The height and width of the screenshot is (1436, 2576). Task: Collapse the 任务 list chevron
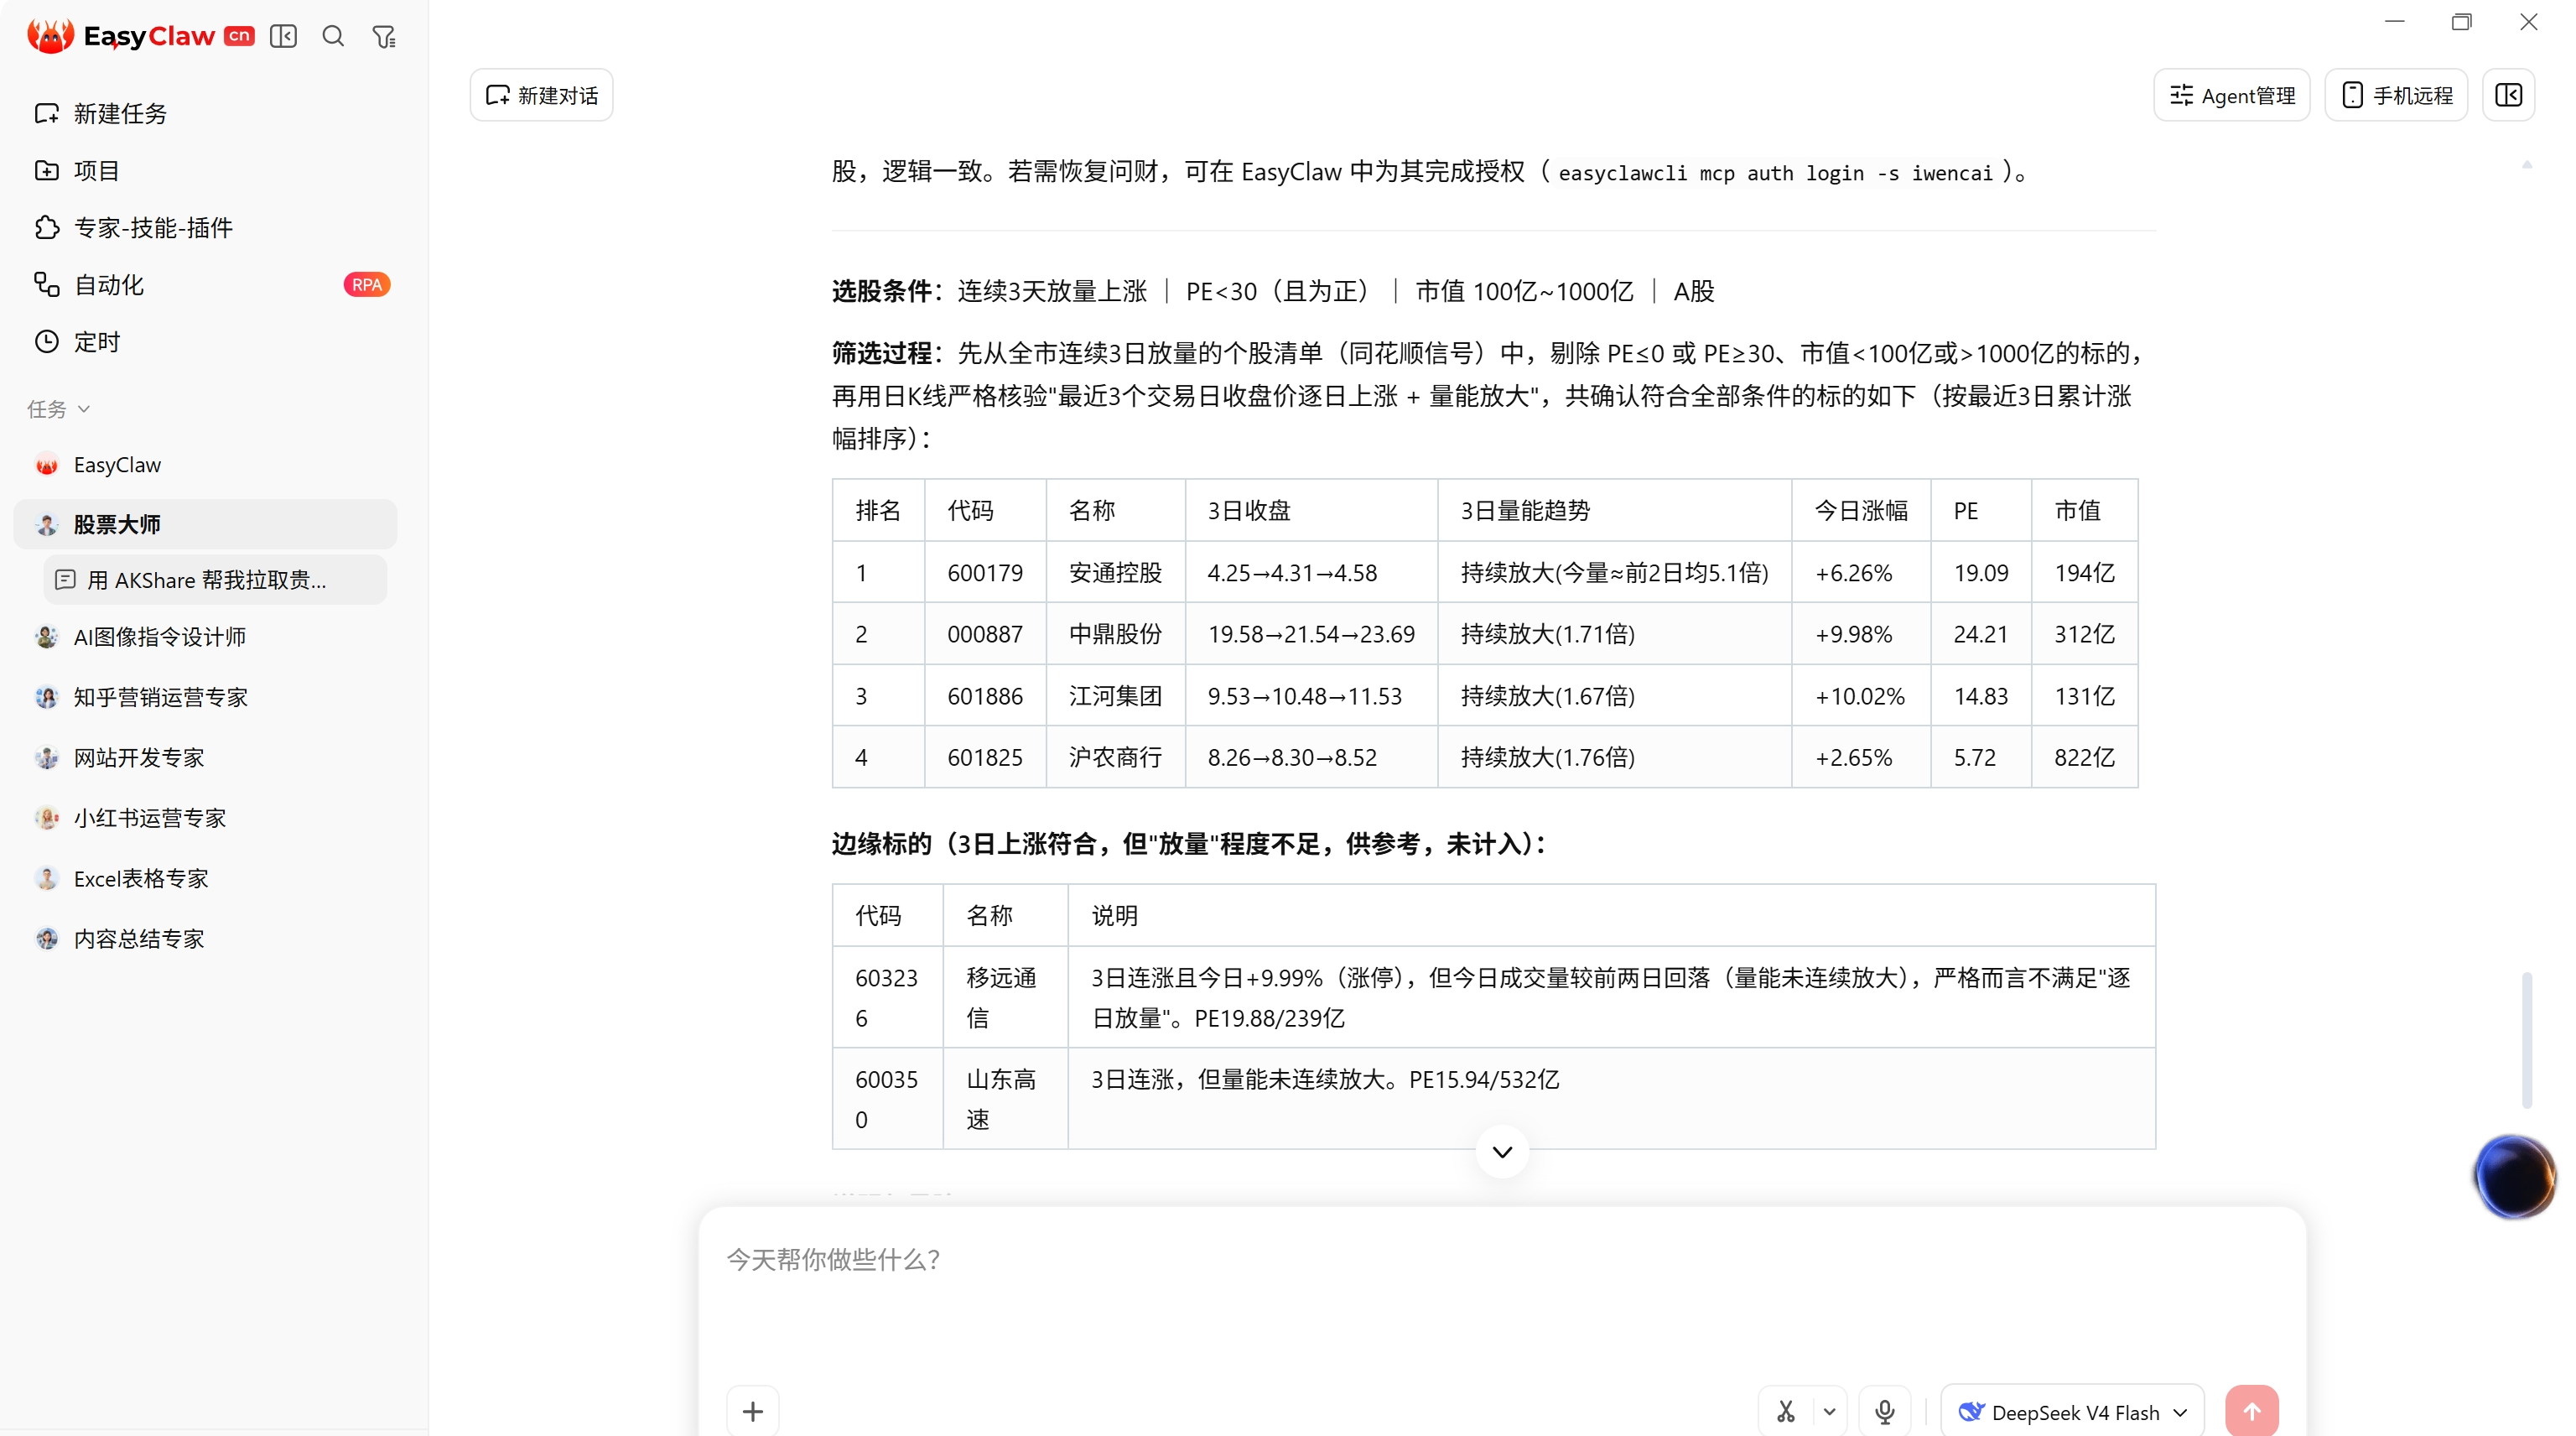84,409
